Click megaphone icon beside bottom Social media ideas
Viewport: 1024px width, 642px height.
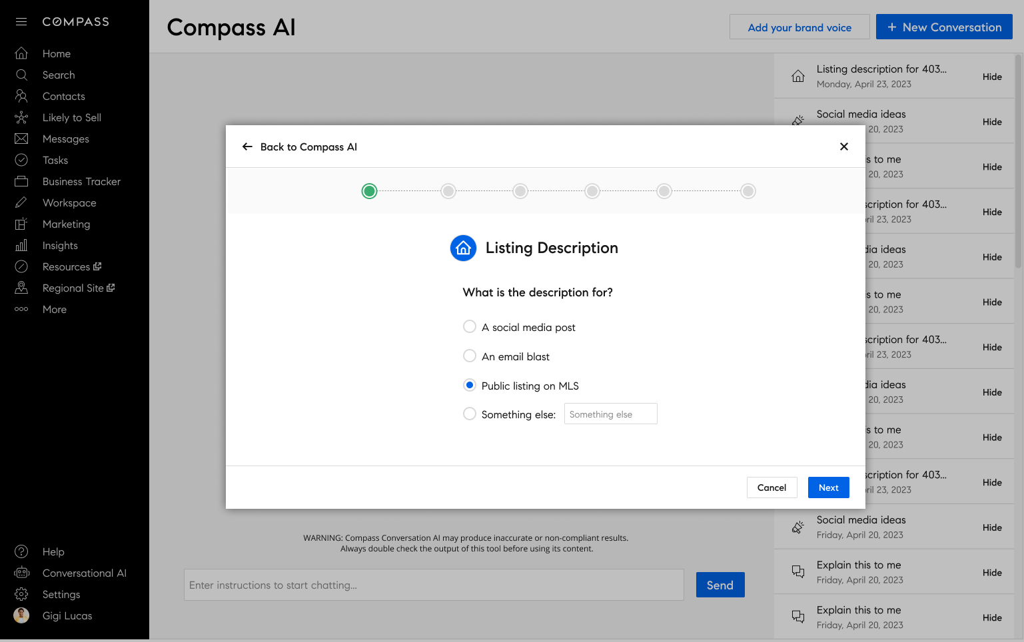click(798, 527)
